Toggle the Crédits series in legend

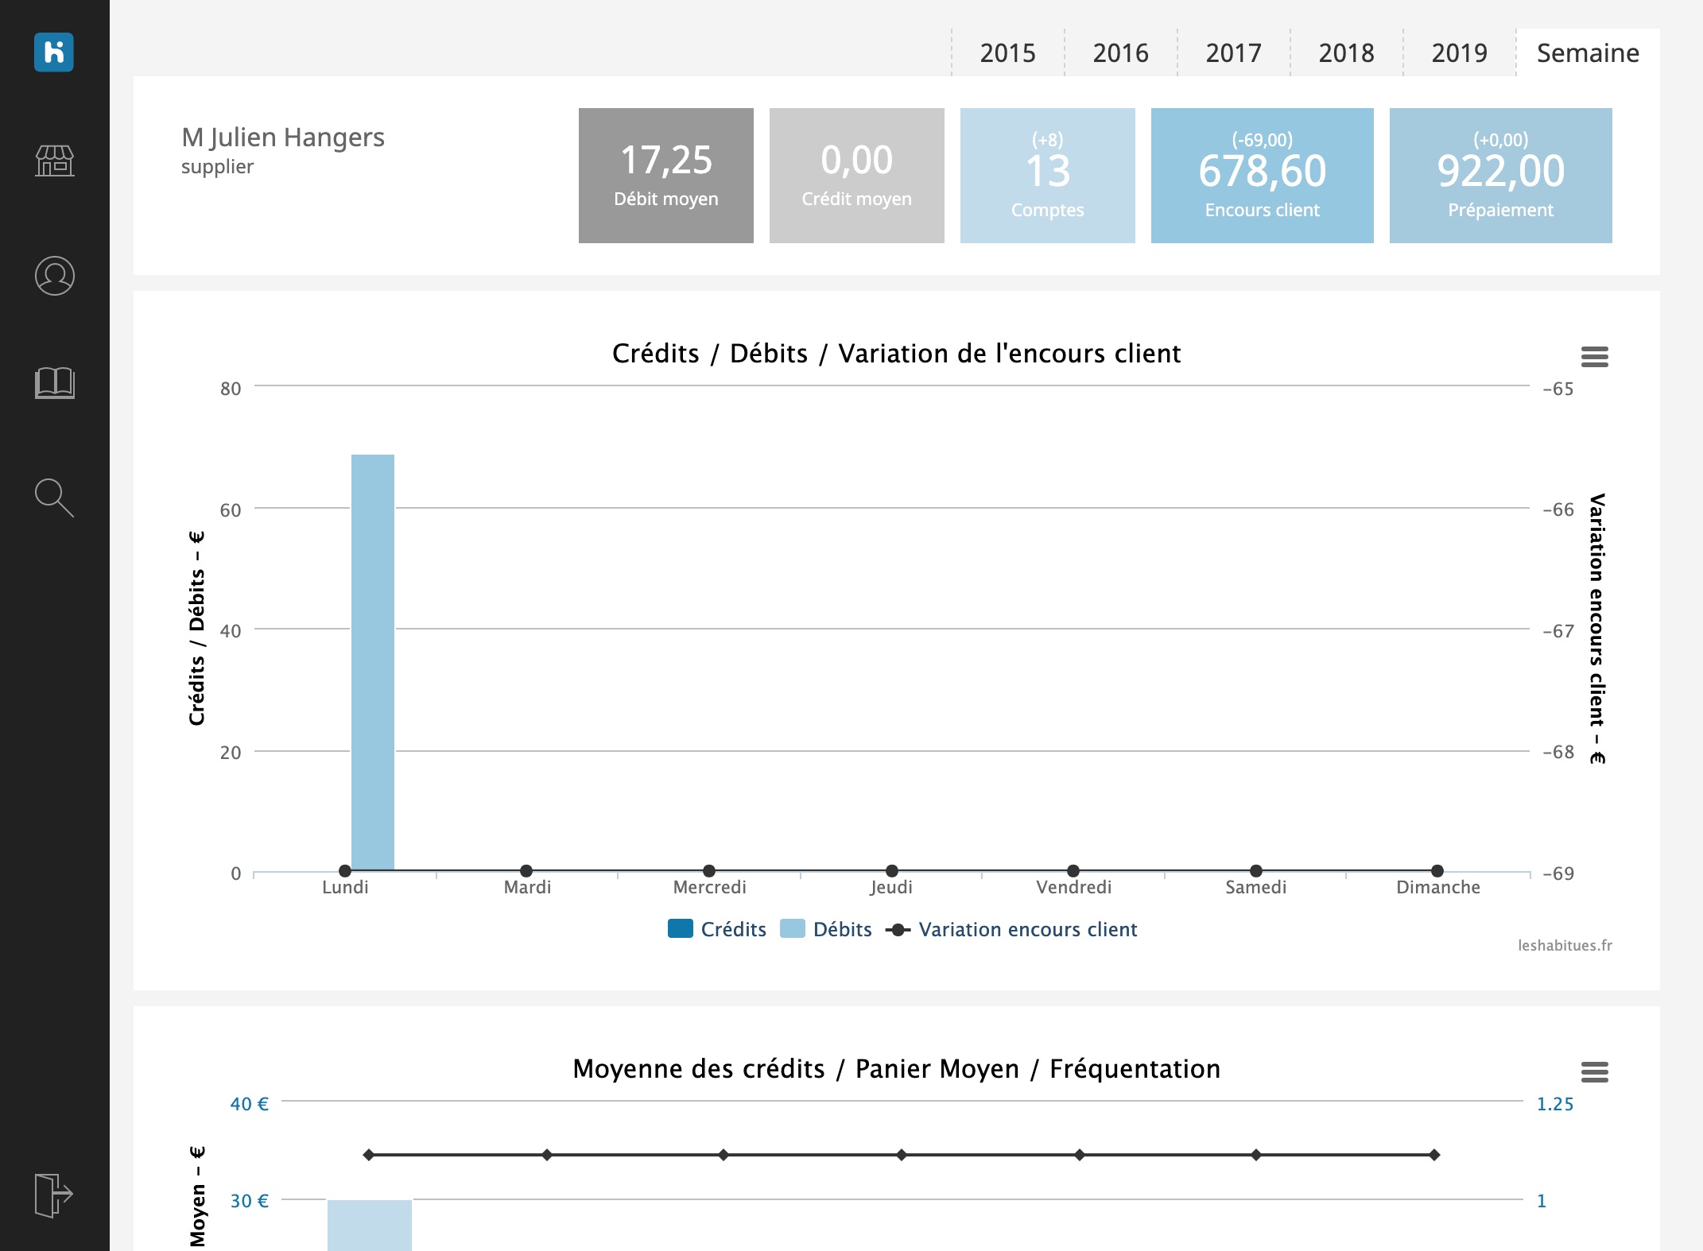717,929
